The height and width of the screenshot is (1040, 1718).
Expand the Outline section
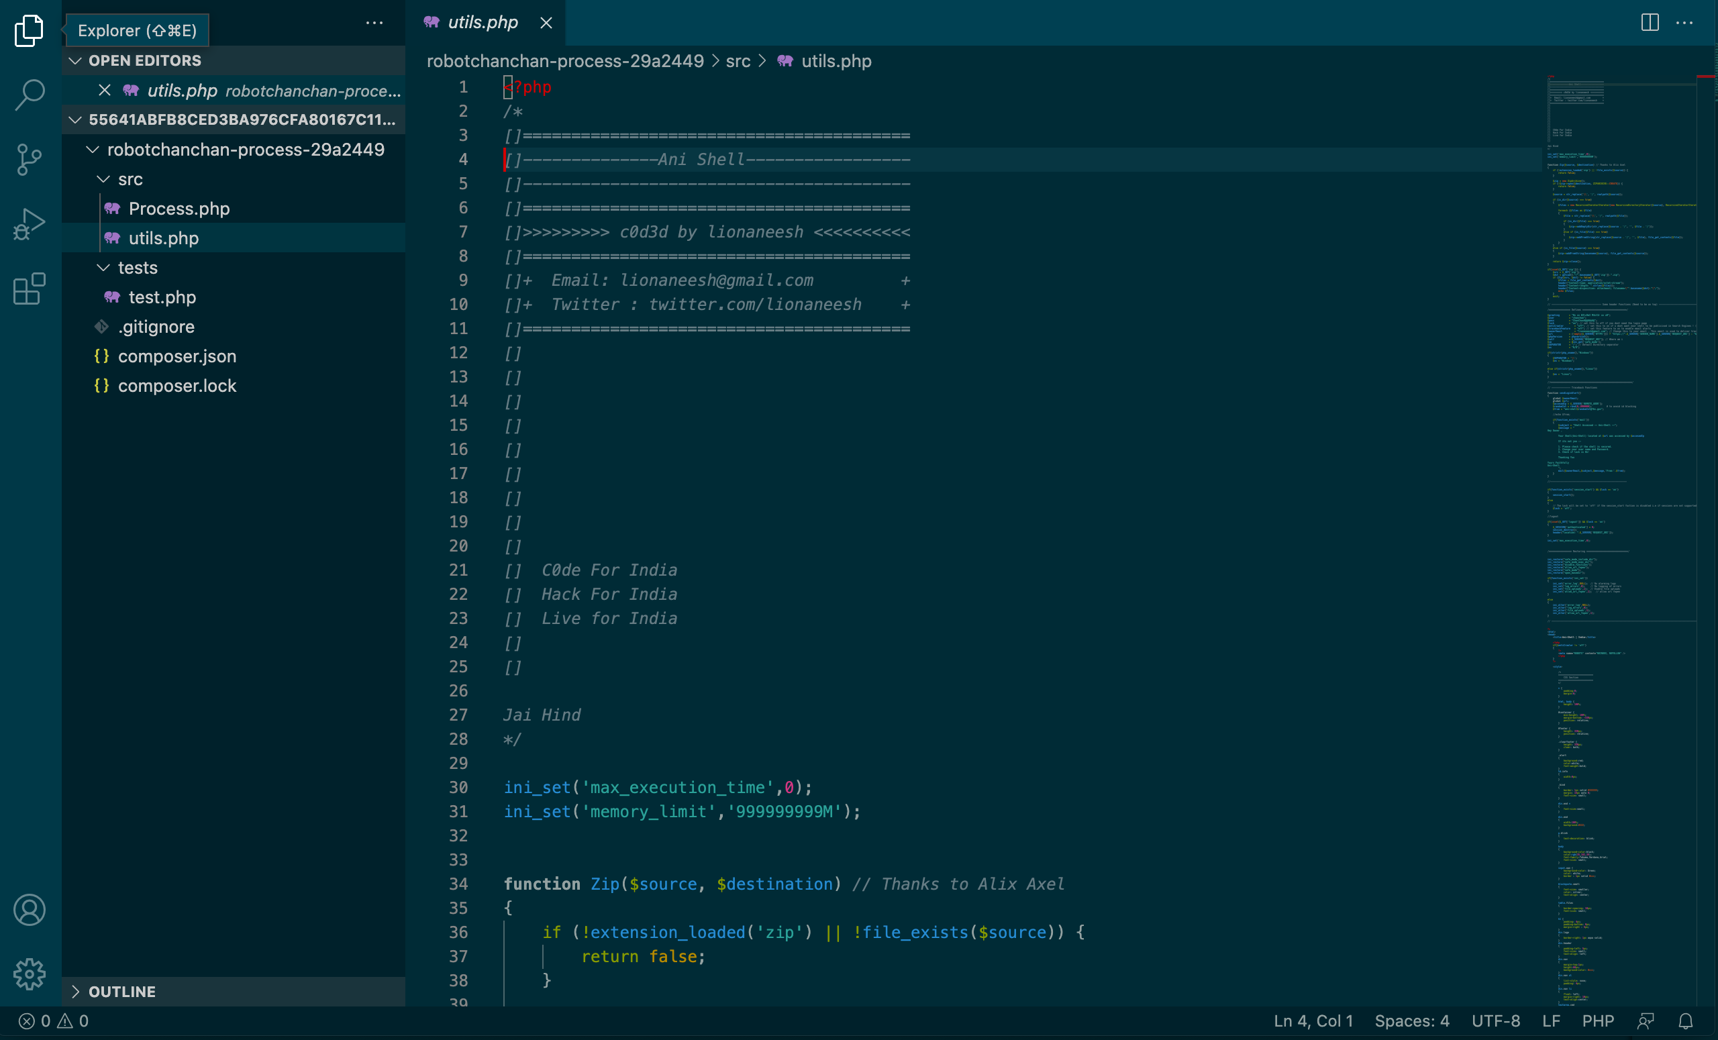[75, 991]
